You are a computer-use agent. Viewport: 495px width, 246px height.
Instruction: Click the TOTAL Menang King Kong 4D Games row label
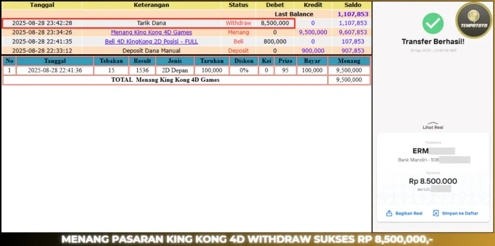(x=165, y=80)
